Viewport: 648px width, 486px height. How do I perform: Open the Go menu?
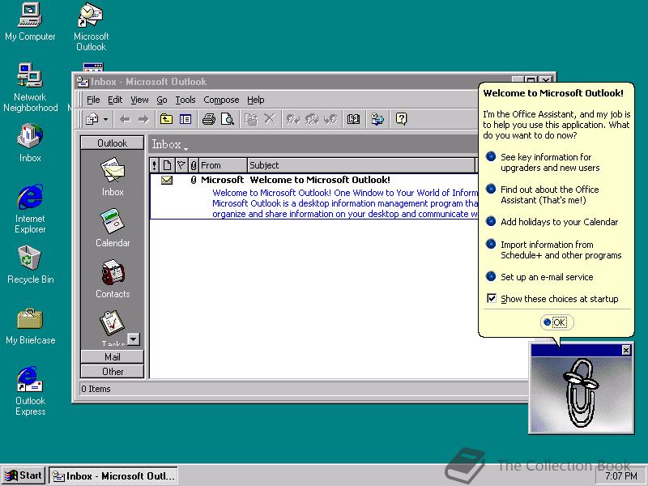pyautogui.click(x=161, y=100)
